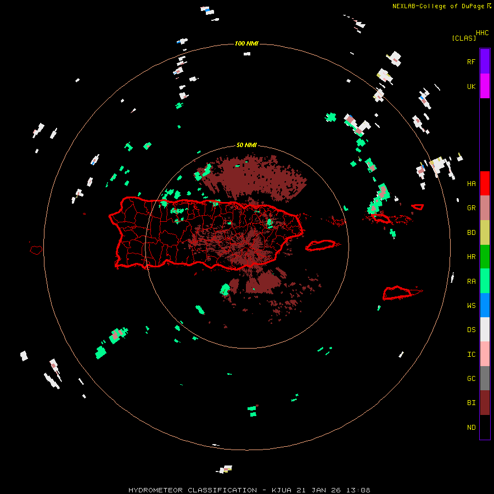The height and width of the screenshot is (494, 494).
Task: Click the WS blue legend swatch
Action: pos(485,305)
